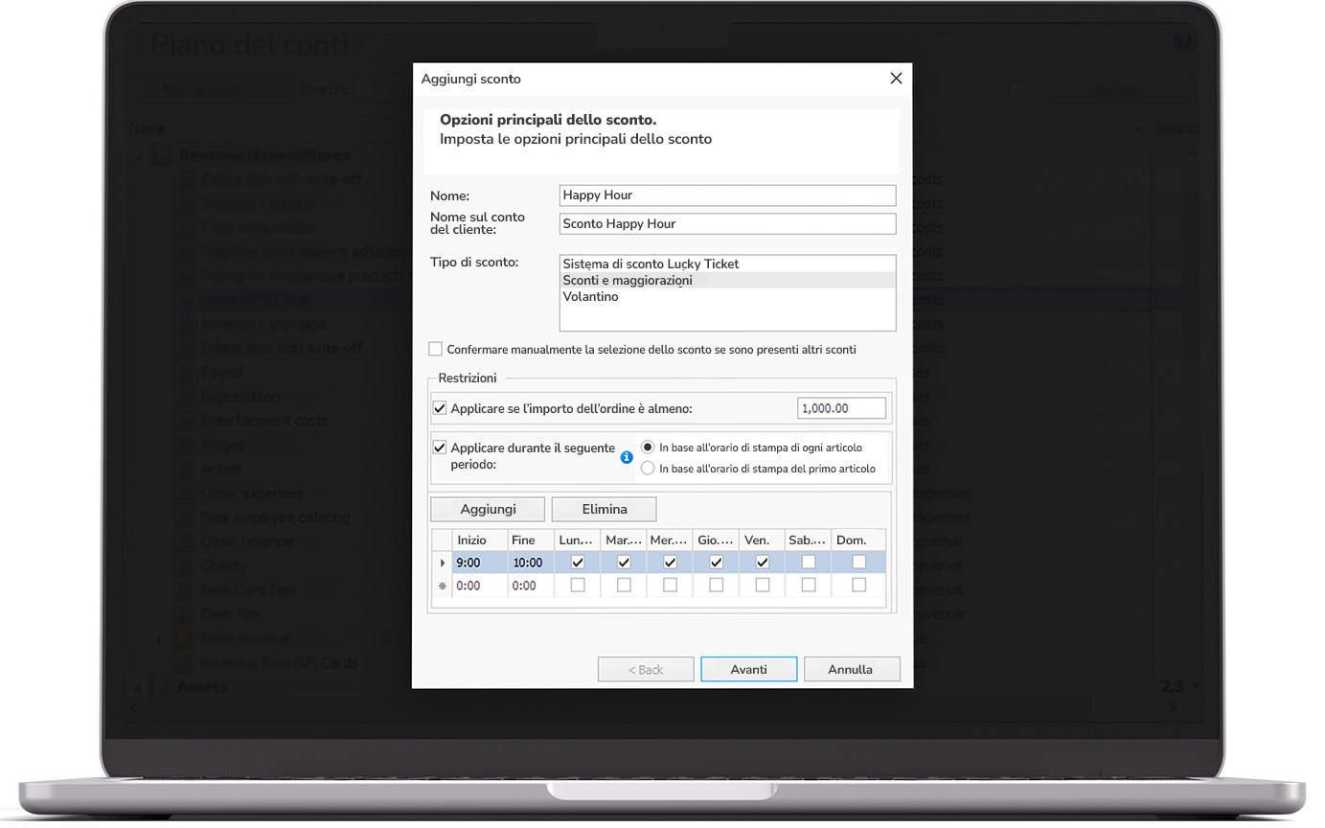Choose Sistema di sconto Lucky Ticket type

pyautogui.click(x=651, y=264)
